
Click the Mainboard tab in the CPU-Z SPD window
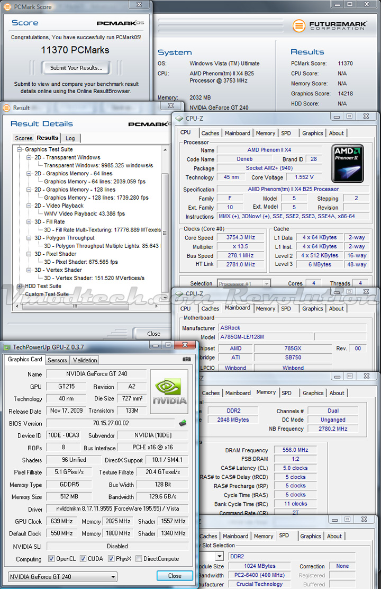point(235,537)
